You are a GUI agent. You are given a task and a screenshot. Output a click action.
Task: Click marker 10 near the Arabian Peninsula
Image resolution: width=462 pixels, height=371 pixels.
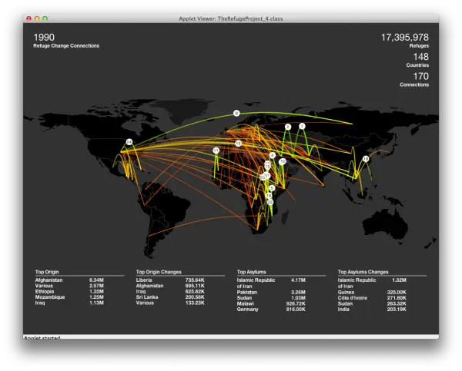pyautogui.click(x=283, y=161)
